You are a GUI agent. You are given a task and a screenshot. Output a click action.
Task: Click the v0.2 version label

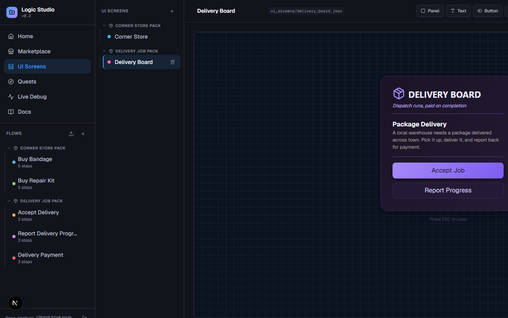pos(26,16)
